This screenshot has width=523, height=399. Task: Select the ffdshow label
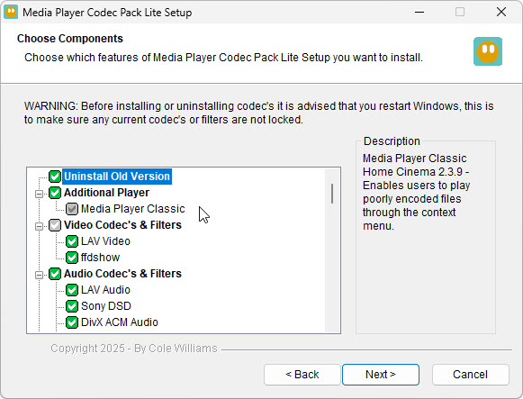tap(100, 258)
